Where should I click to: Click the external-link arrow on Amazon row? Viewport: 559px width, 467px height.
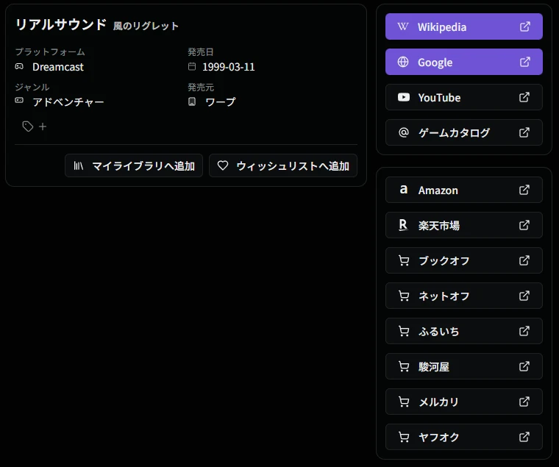click(524, 190)
